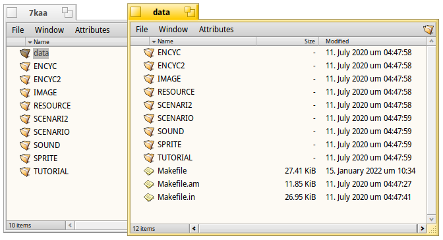Viewport: 443px width, 240px height.
Task: Open File menu in 7kaa window
Action: (x=18, y=30)
